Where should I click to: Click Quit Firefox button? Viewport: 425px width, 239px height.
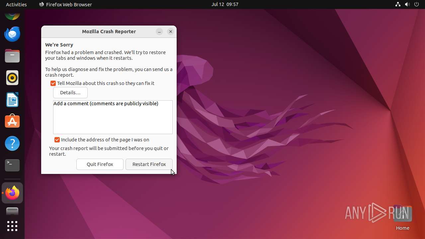pyautogui.click(x=100, y=164)
